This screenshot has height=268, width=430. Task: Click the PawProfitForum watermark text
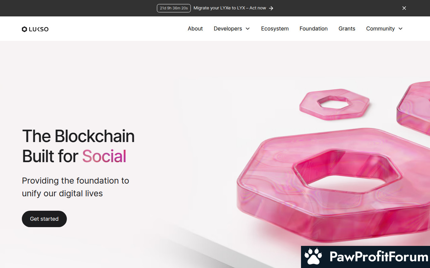[379, 257]
